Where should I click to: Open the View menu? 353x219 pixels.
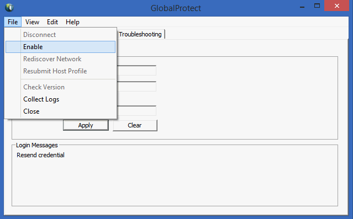click(32, 22)
